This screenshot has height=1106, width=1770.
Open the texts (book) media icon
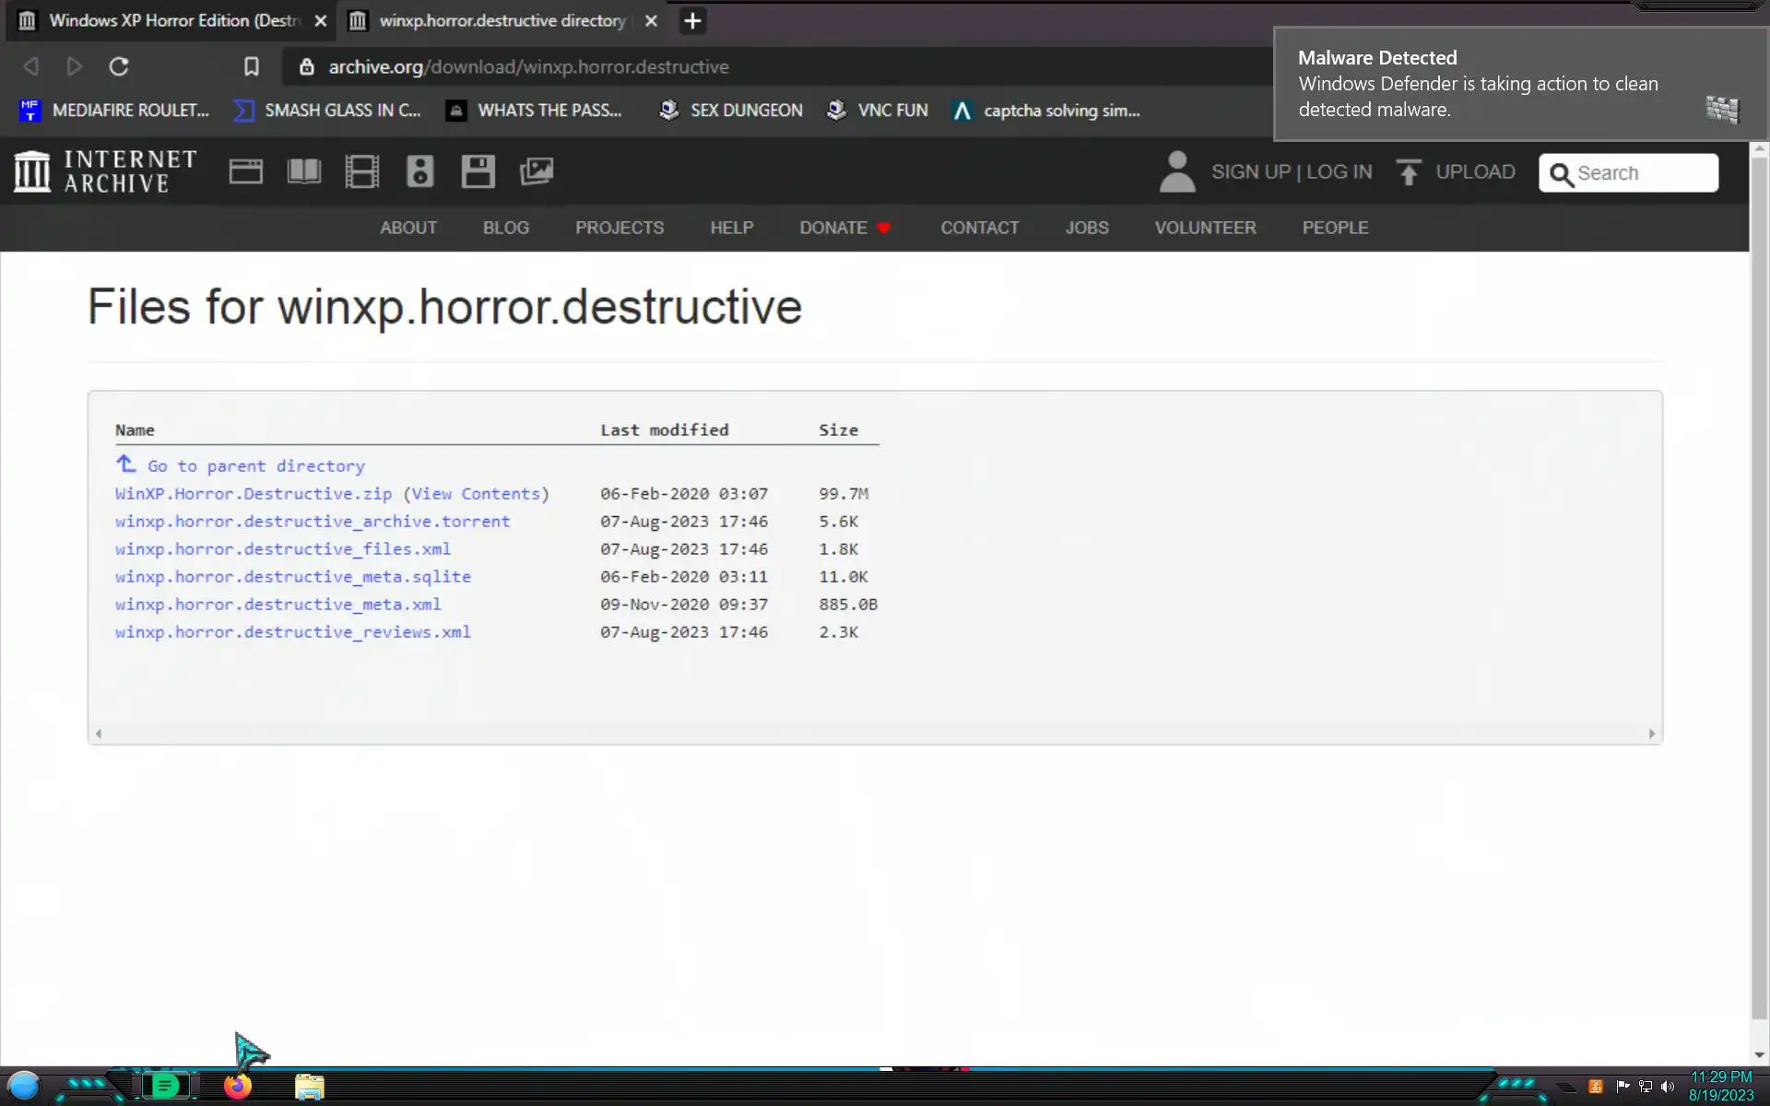[x=303, y=172]
